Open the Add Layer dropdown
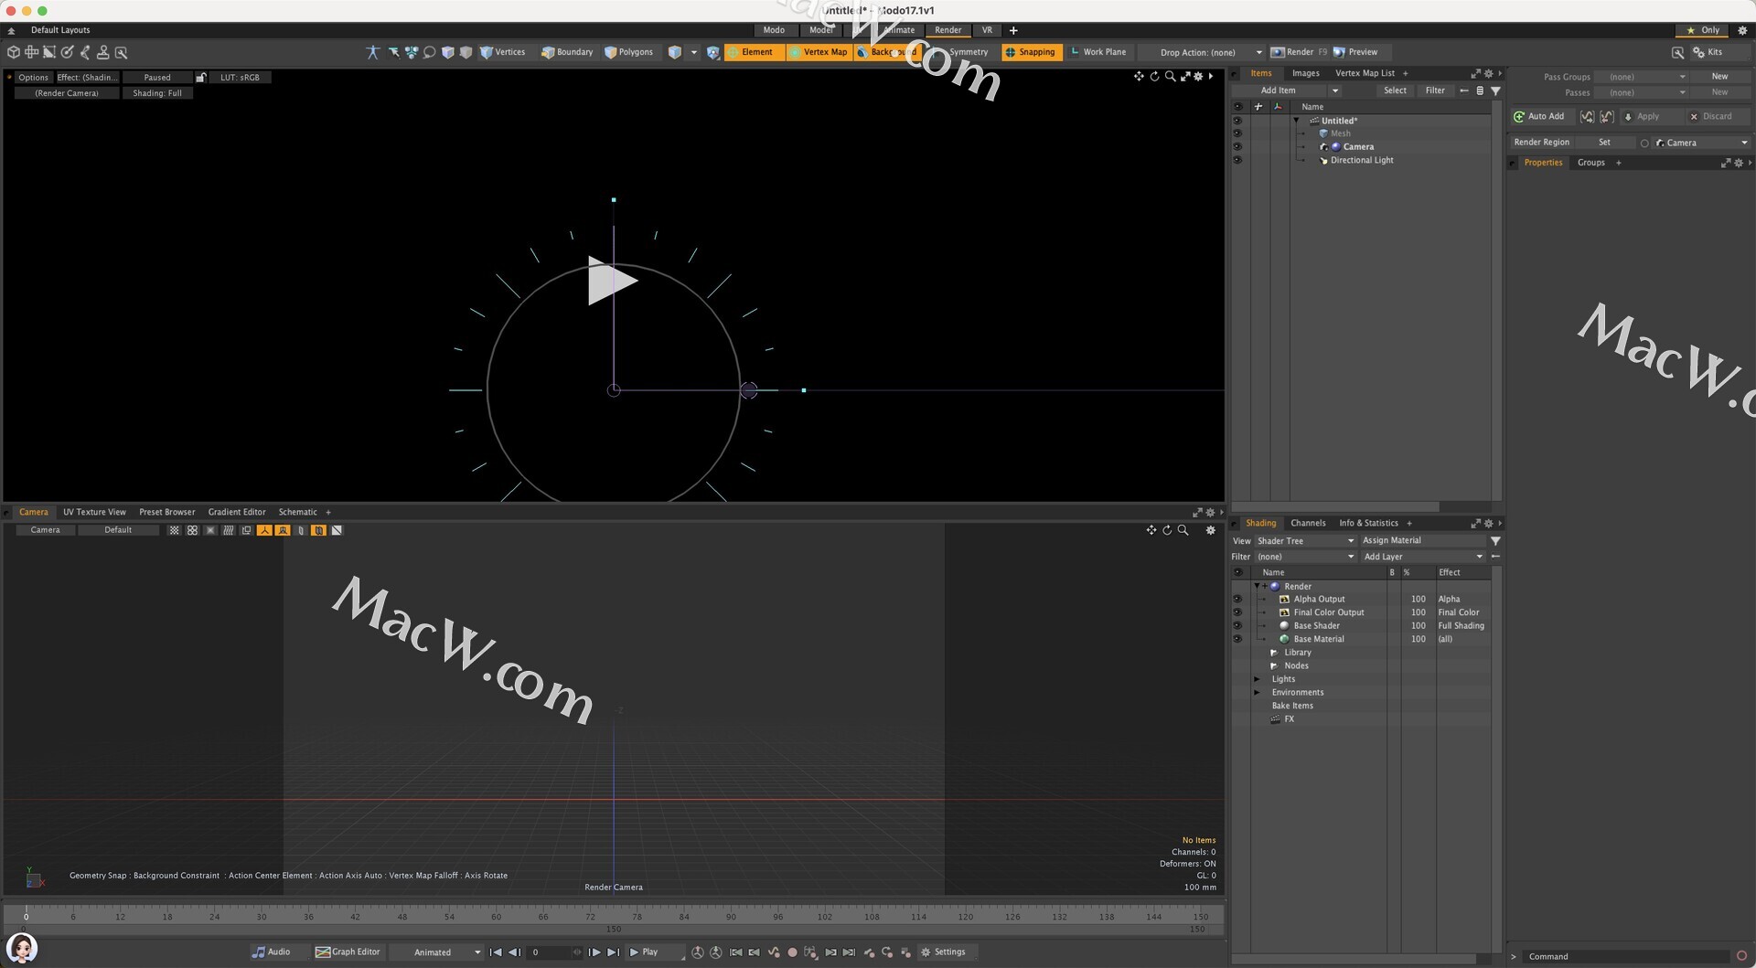This screenshot has height=968, width=1756. coord(1423,557)
